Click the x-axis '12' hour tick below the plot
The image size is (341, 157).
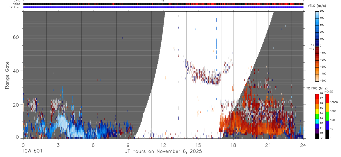point(163,145)
